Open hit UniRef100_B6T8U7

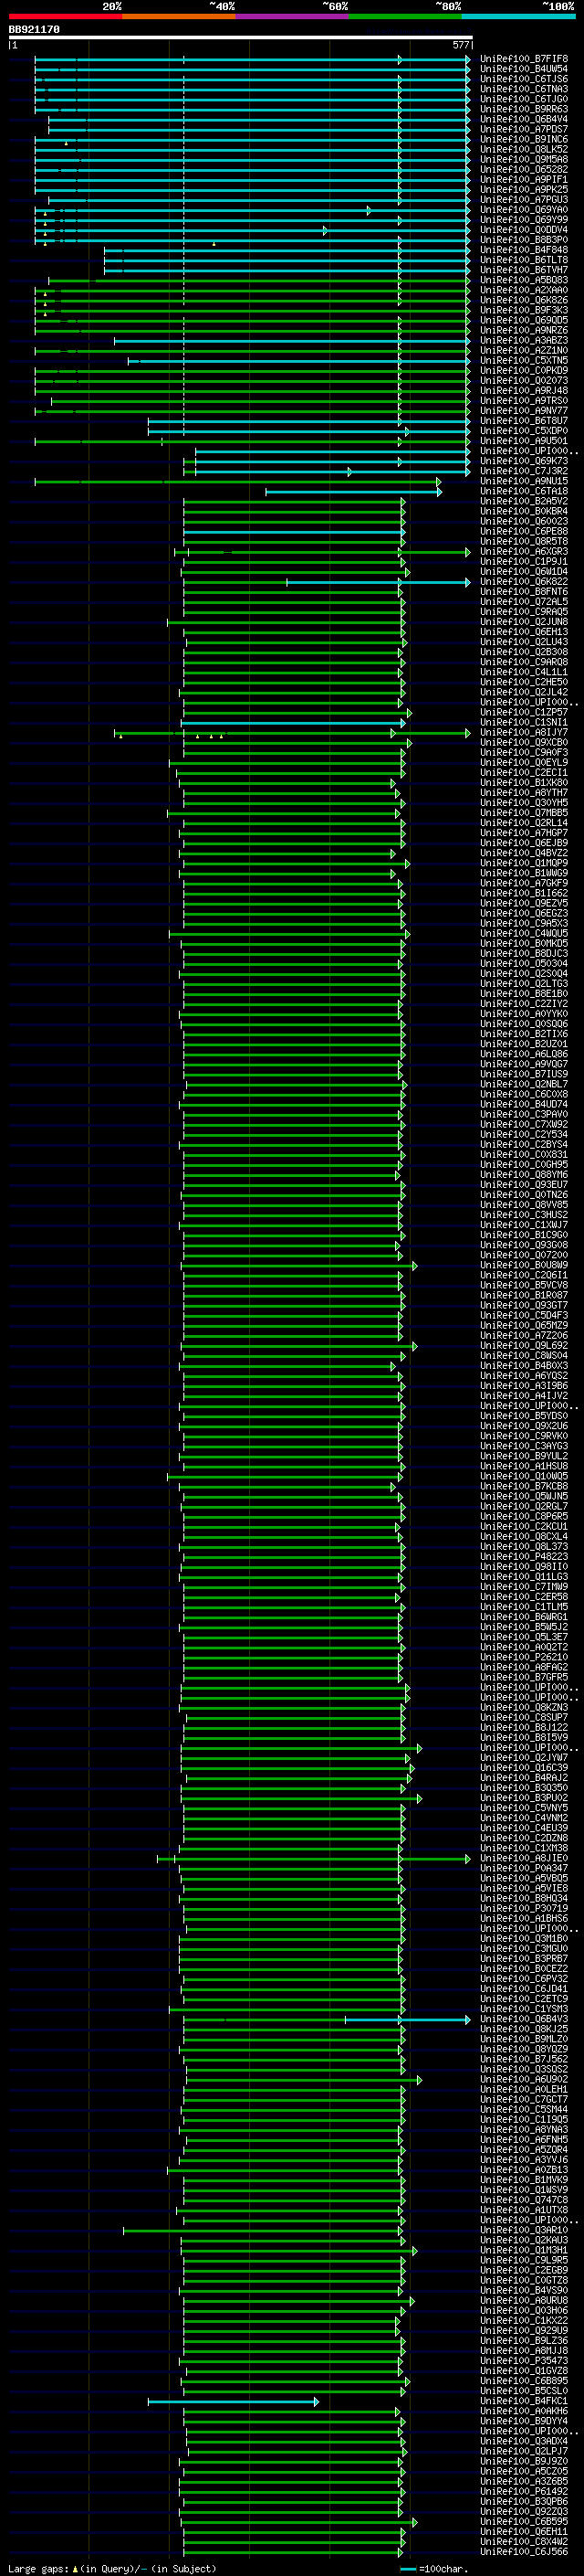pos(524,421)
